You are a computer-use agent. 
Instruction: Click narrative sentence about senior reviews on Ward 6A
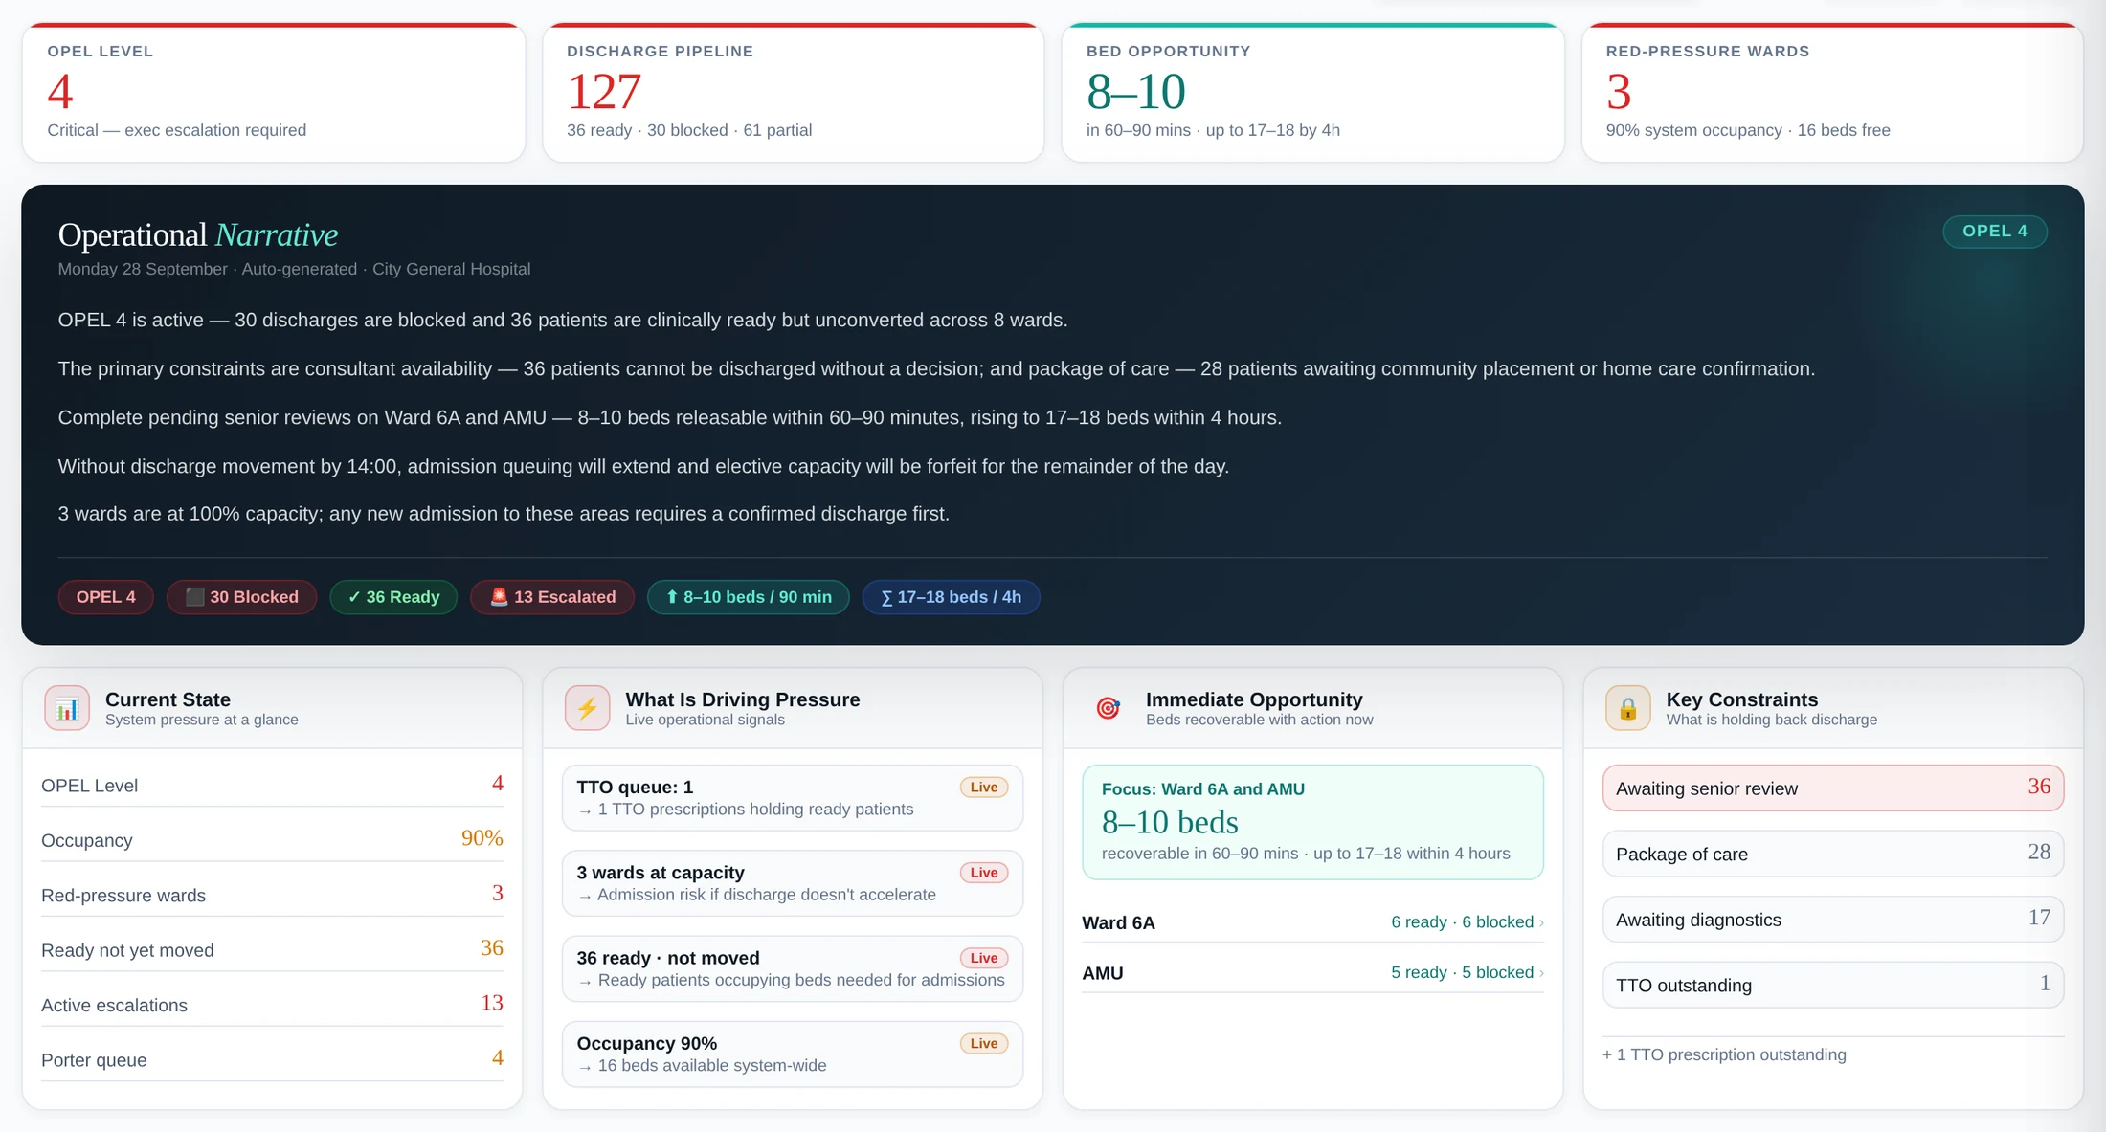coord(670,418)
